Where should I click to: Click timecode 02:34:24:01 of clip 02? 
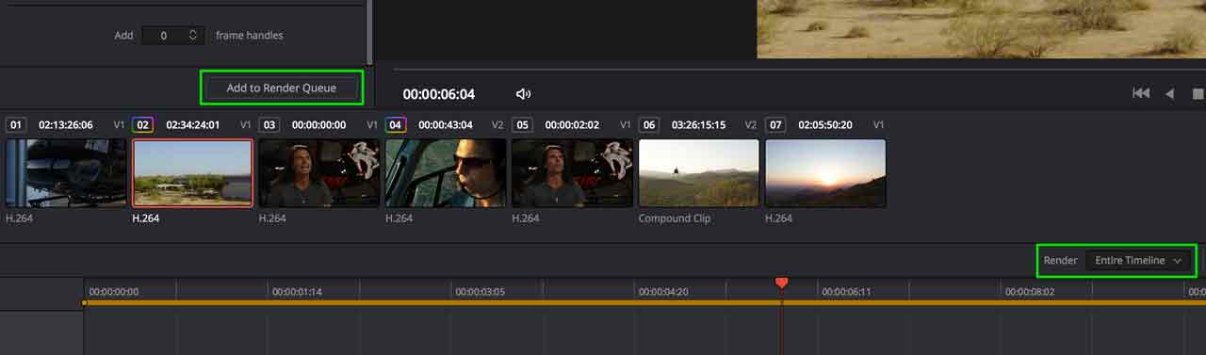[193, 124]
